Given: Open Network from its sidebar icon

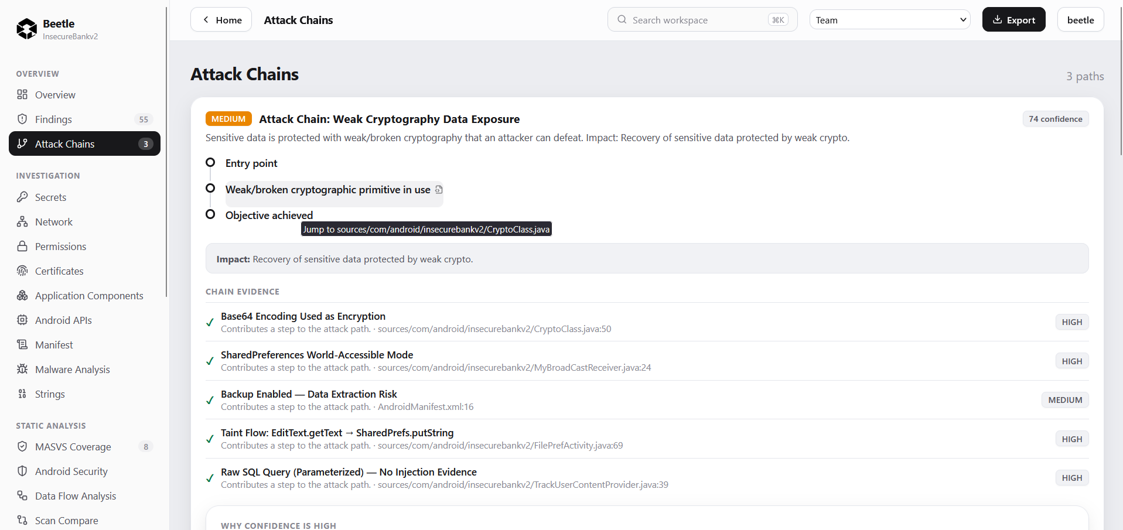Looking at the screenshot, I should click(22, 221).
